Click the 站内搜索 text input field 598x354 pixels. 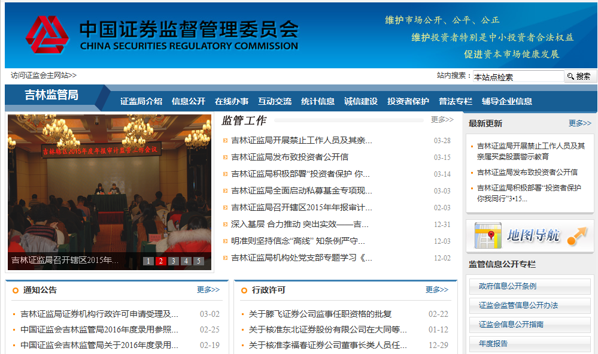click(x=517, y=77)
